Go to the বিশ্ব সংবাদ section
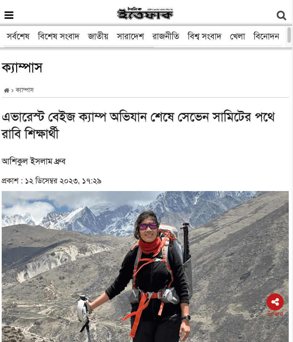The image size is (293, 342). 204,36
